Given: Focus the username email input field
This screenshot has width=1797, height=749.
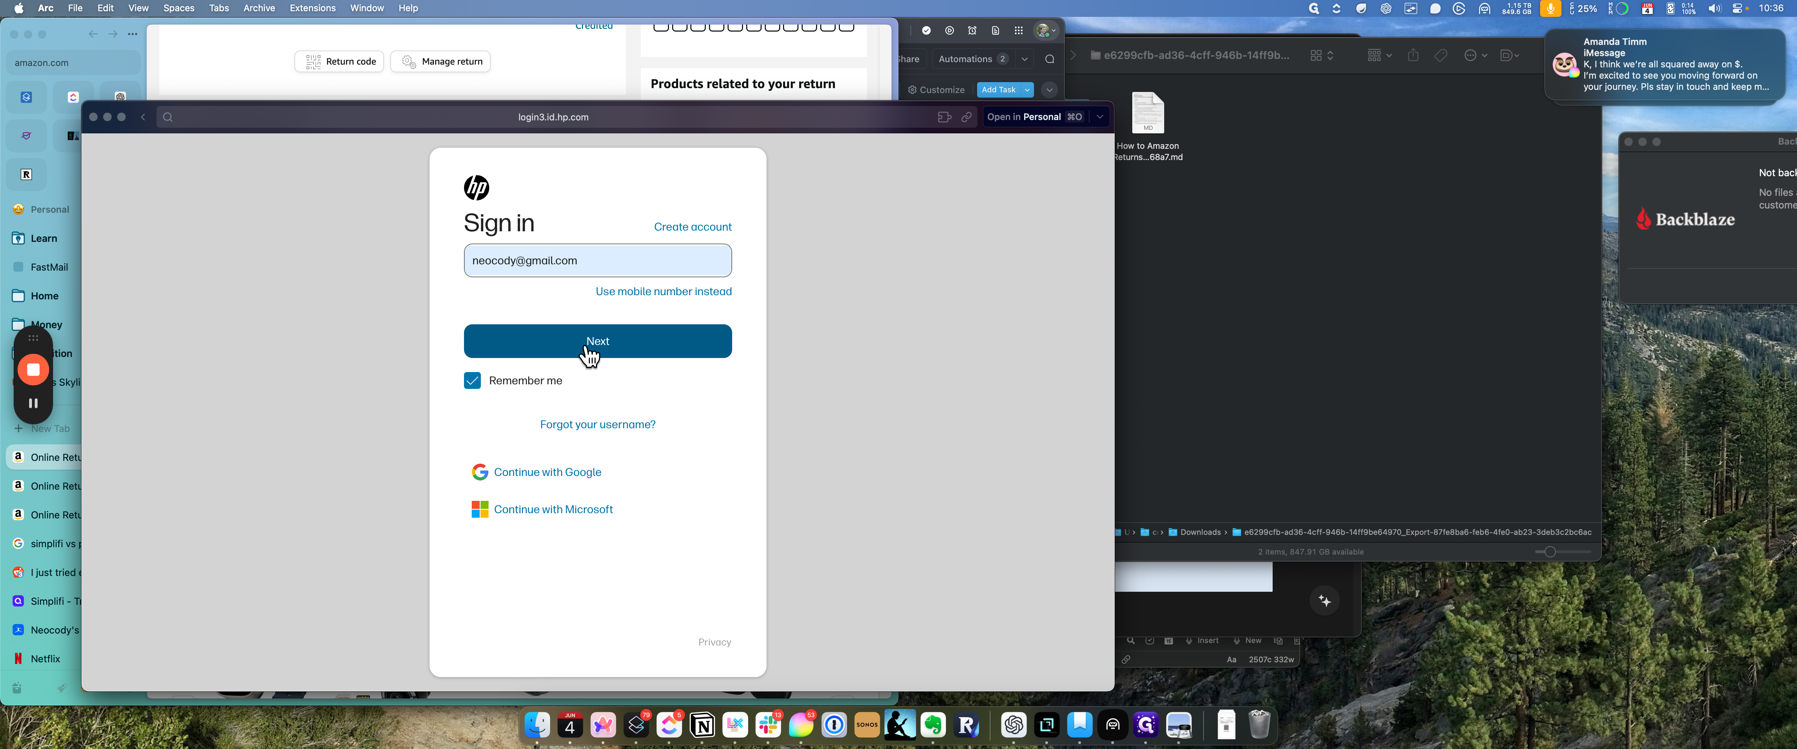Looking at the screenshot, I should (x=598, y=260).
